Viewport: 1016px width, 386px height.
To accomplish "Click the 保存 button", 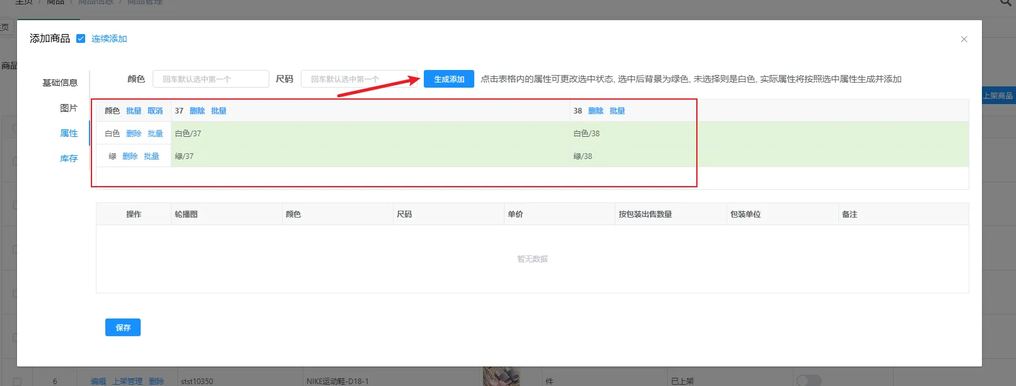I will click(123, 327).
